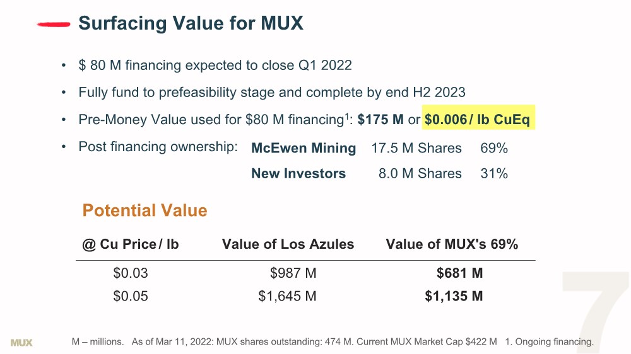The image size is (631, 354).
Task: Select the McEwen Mining ownership label
Action: point(304,149)
